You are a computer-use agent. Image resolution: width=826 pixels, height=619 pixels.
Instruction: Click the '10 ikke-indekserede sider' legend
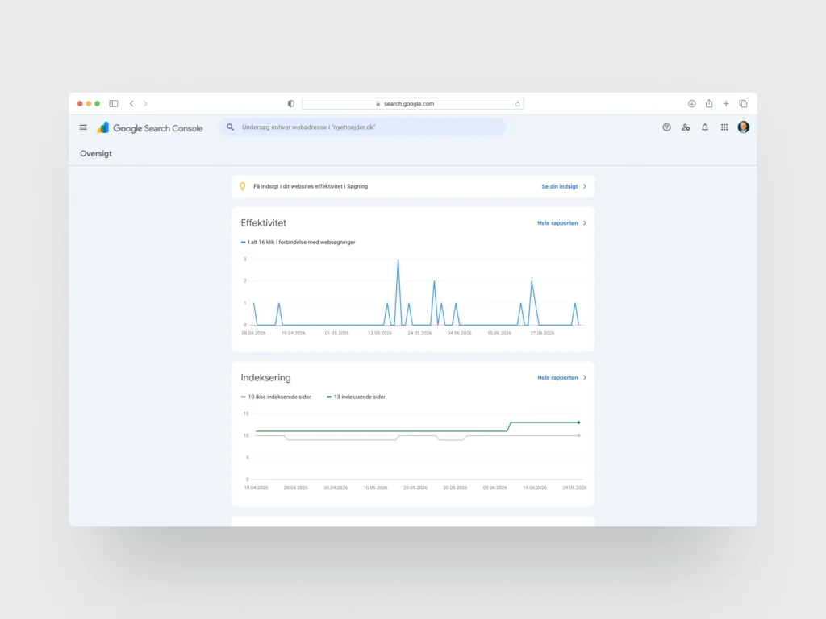click(276, 397)
